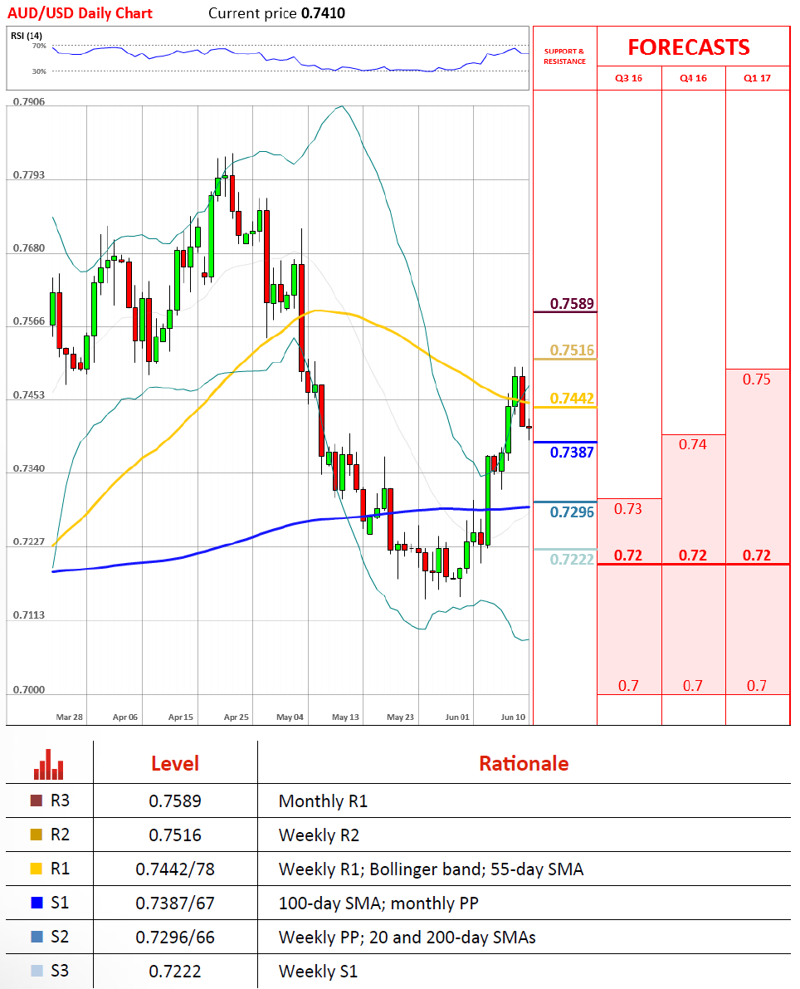Click the bold 0.72 in Q1 17 column
800x989 pixels.
coord(757,555)
